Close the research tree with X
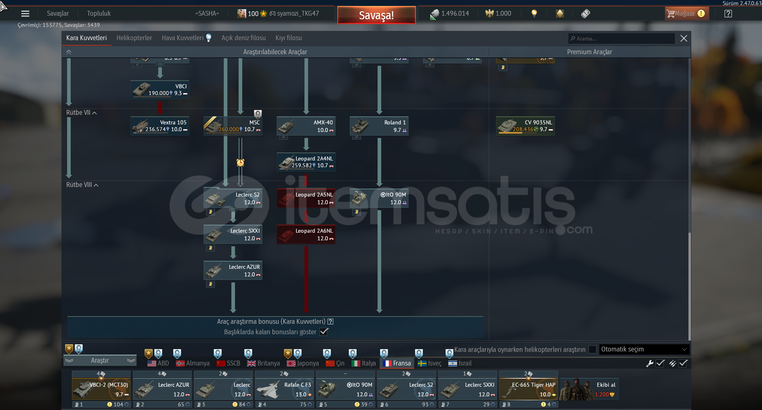Screen dimensions: 762x410 tap(684, 39)
